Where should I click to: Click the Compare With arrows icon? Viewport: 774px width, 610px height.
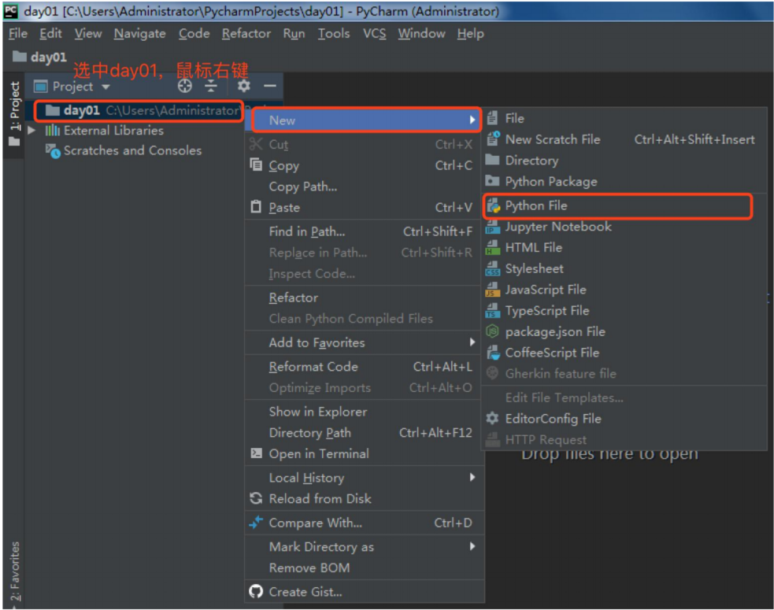coord(256,522)
